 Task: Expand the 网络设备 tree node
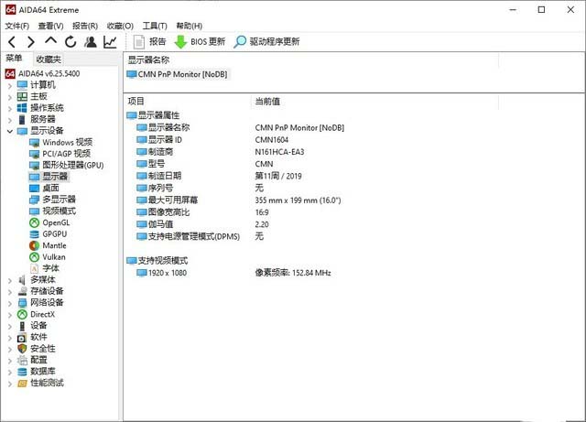click(x=10, y=303)
